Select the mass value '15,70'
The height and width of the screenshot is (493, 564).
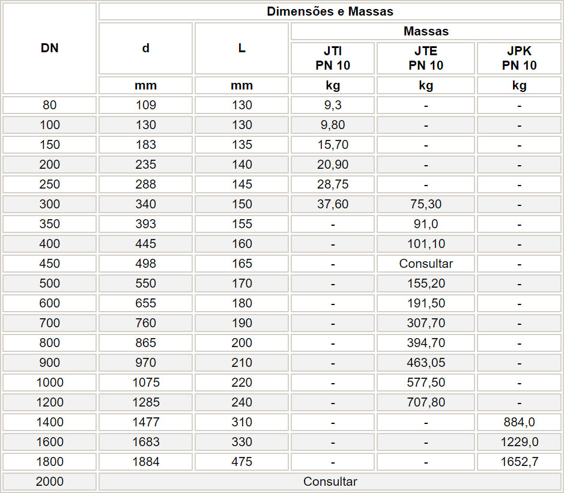tap(333, 145)
